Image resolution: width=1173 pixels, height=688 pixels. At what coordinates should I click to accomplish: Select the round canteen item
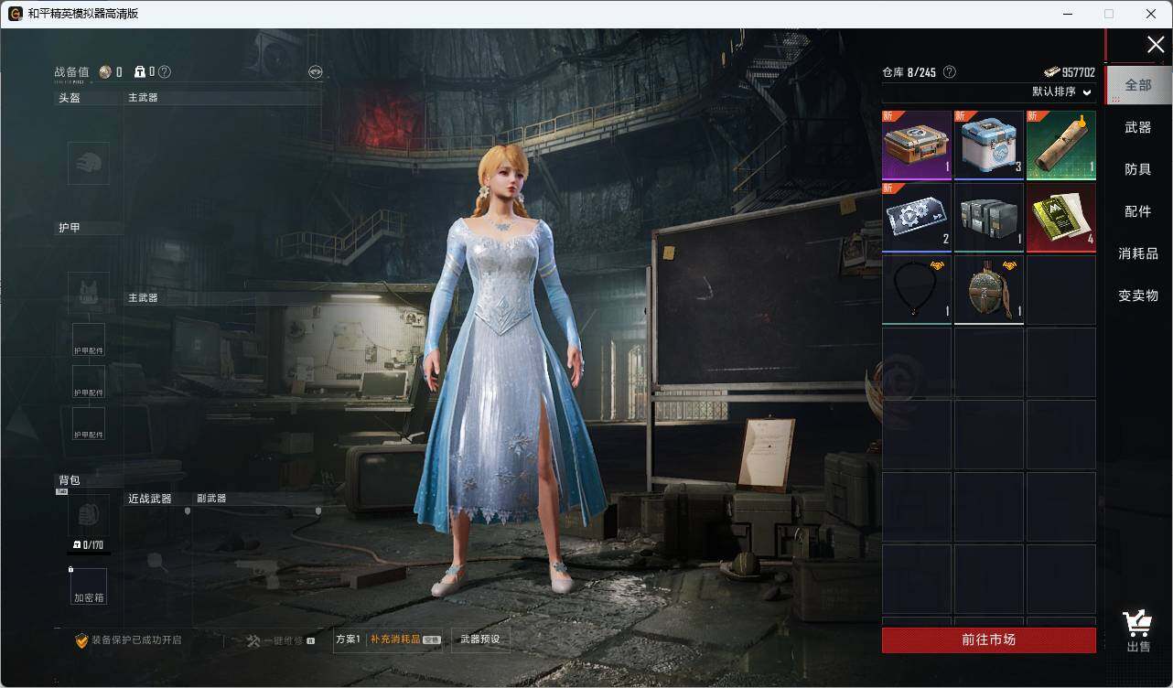989,289
